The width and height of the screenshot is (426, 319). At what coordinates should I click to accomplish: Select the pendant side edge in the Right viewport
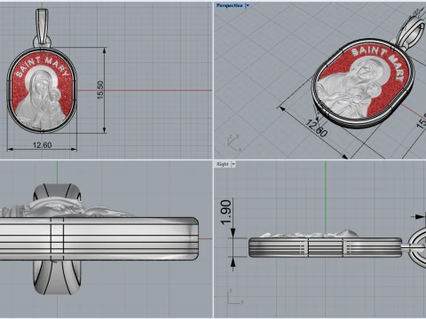click(x=325, y=247)
